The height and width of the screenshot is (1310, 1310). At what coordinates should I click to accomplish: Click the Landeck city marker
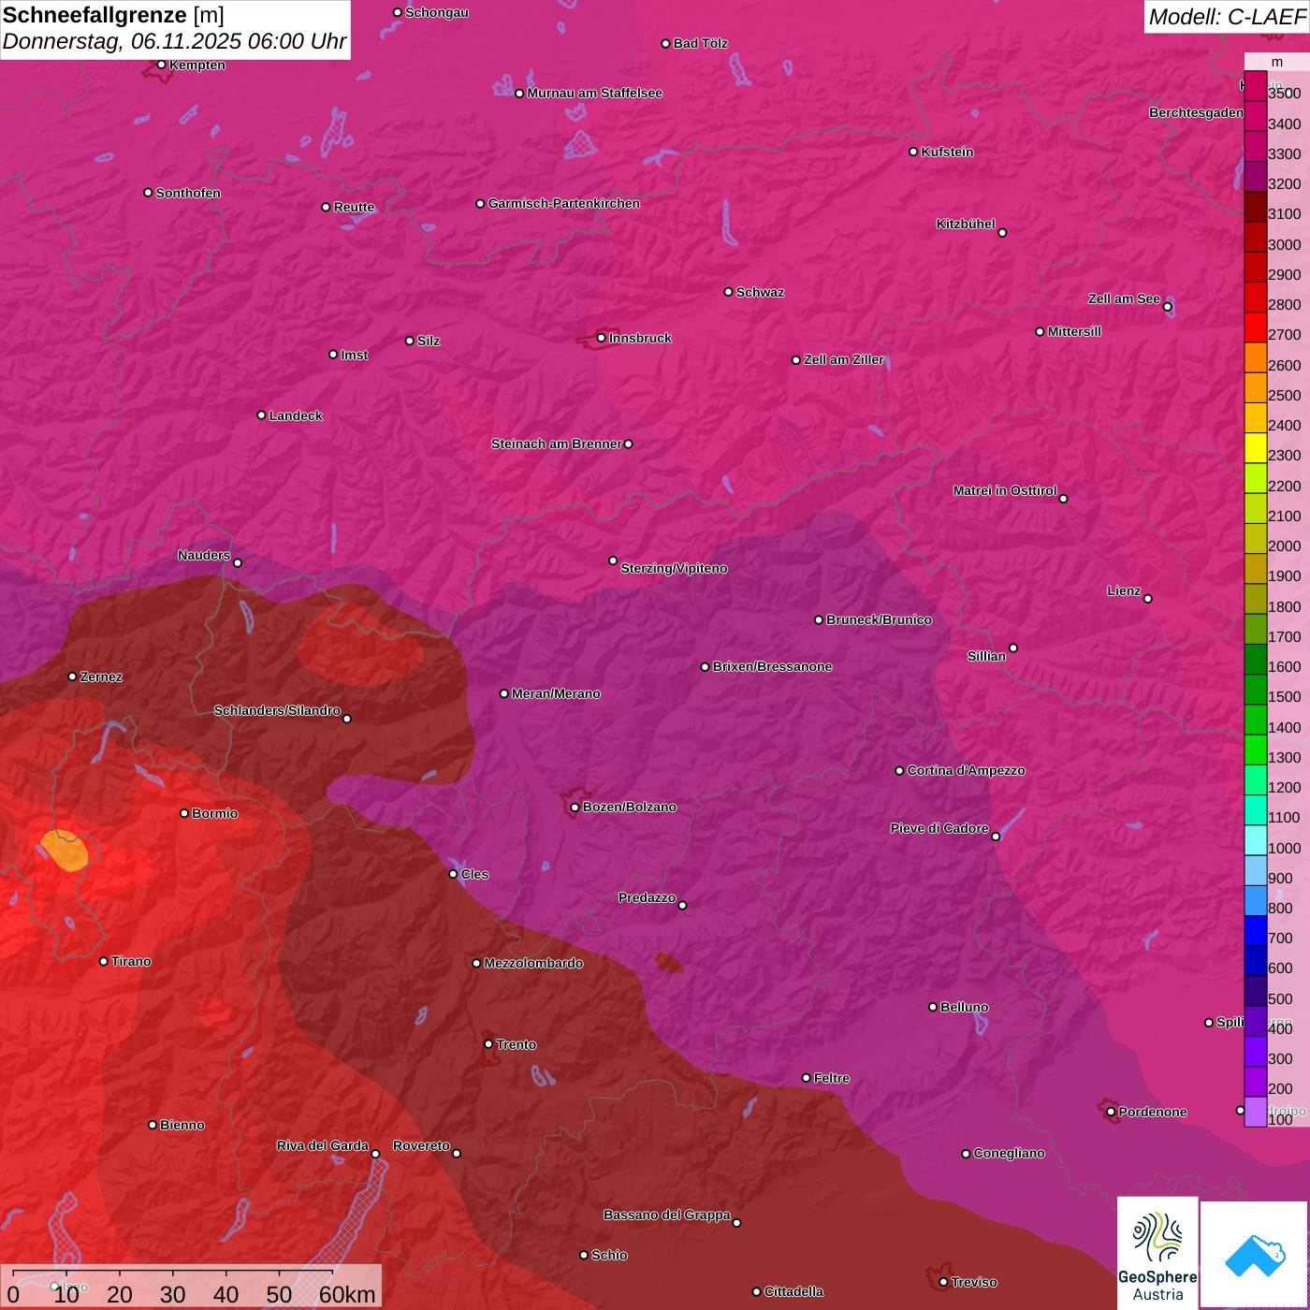[261, 415]
